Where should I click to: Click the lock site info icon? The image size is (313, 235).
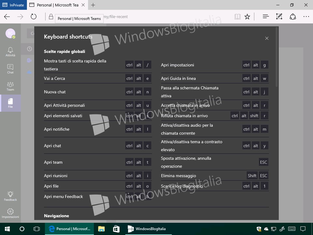tap(51, 17)
